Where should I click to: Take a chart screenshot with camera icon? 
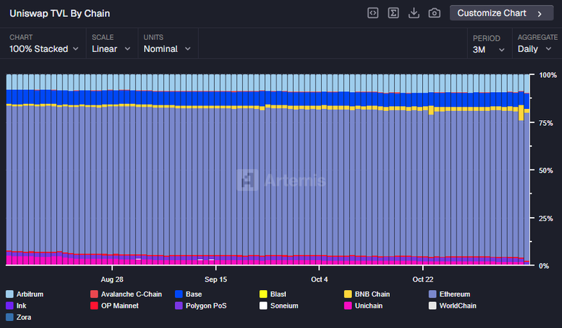pos(435,13)
